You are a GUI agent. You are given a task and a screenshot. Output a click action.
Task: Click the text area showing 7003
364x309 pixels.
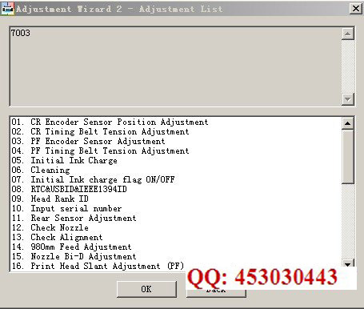(x=175, y=66)
